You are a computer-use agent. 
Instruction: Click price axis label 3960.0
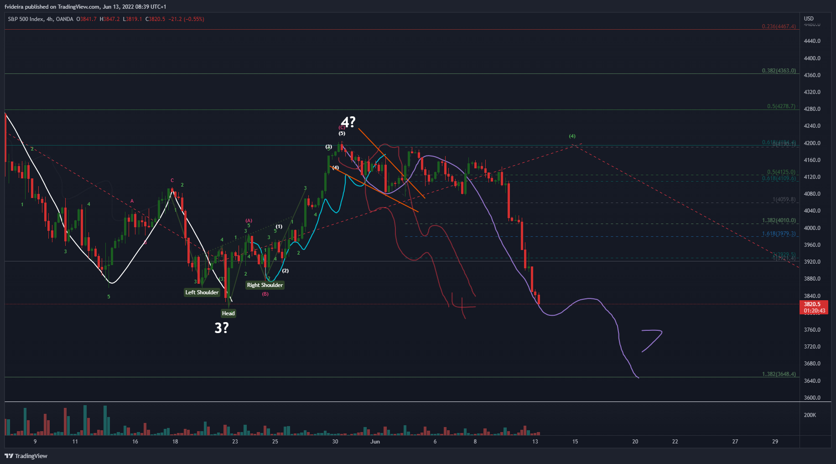[x=812, y=245]
